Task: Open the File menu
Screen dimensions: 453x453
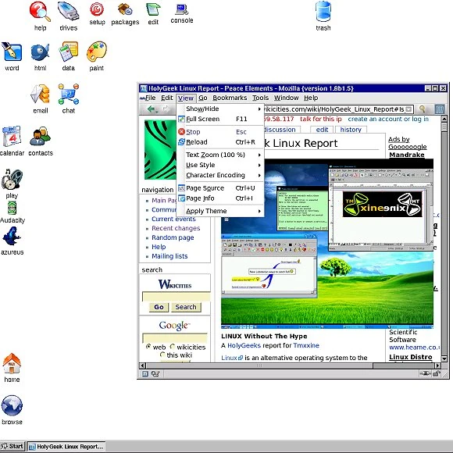Action: pyautogui.click(x=150, y=98)
